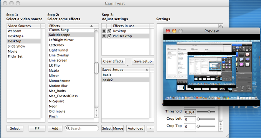Image resolution: width=261 pixels, height=138 pixels.
Task: Click the Select button under Video Sources
Action: pyautogui.click(x=15, y=128)
